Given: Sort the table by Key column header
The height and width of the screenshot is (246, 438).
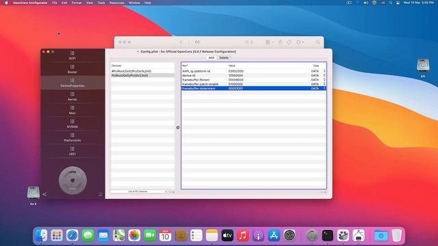Looking at the screenshot, I should click(x=185, y=66).
